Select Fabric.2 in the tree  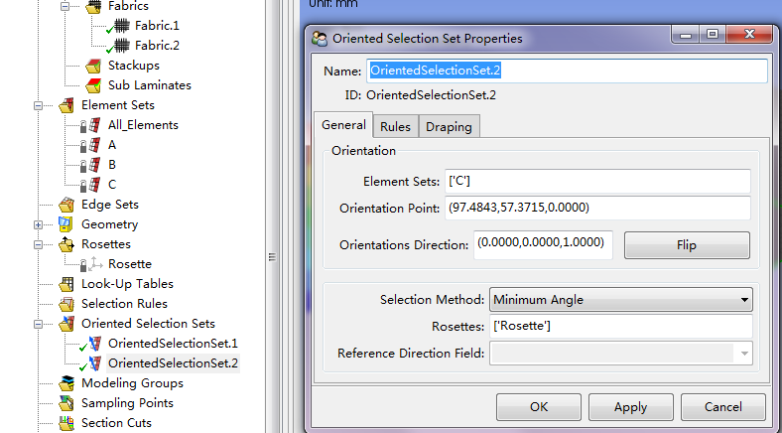point(157,46)
